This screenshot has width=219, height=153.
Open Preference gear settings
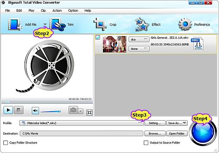(185, 24)
